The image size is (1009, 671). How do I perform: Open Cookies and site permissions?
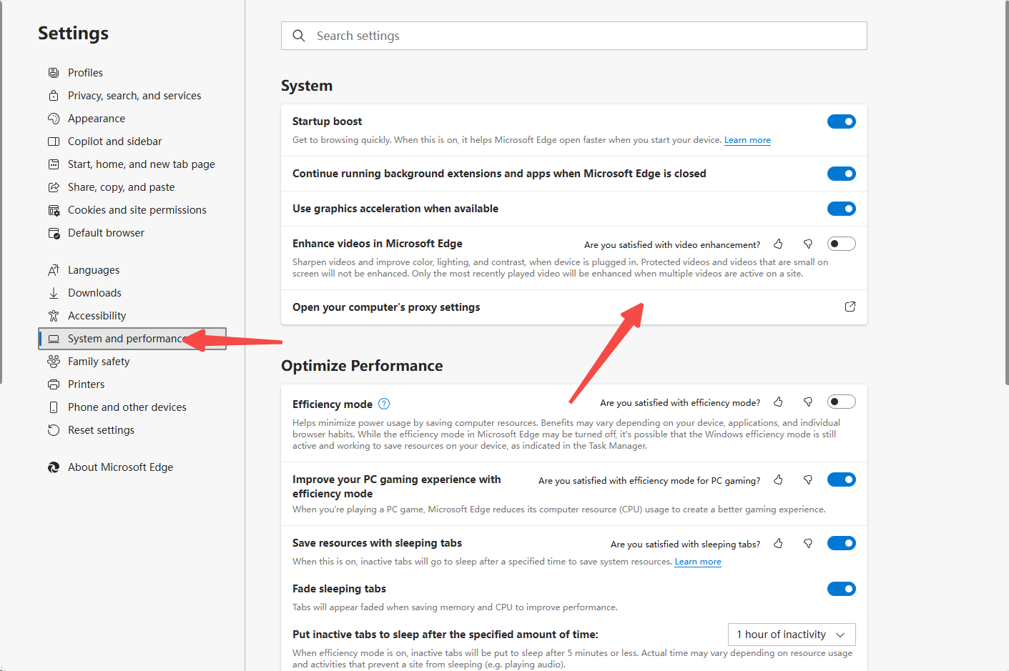tap(137, 210)
